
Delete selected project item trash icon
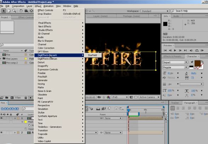click(x=26, y=98)
